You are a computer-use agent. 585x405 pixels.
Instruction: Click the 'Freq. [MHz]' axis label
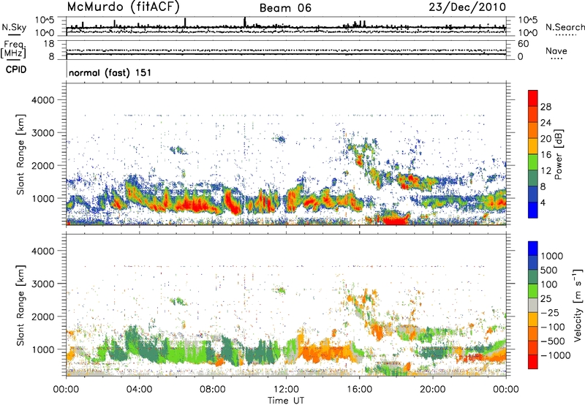click(x=13, y=50)
